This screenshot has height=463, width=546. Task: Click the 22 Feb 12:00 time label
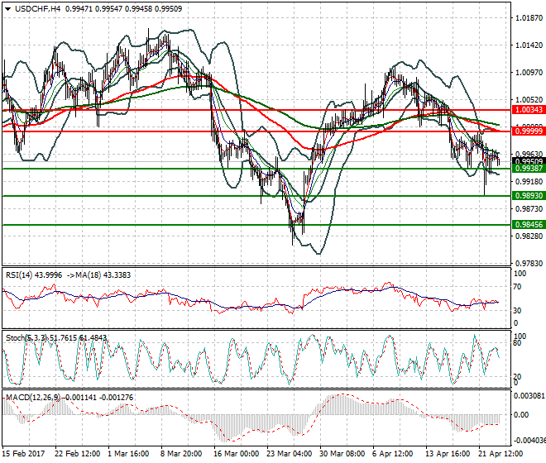tap(77, 454)
